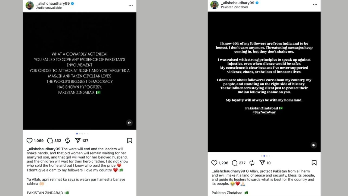Click the right post's profile avatar

[214, 5]
